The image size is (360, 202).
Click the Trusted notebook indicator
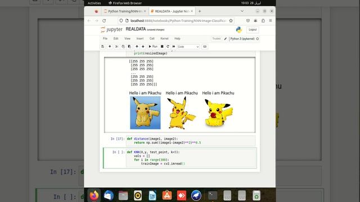click(x=216, y=39)
